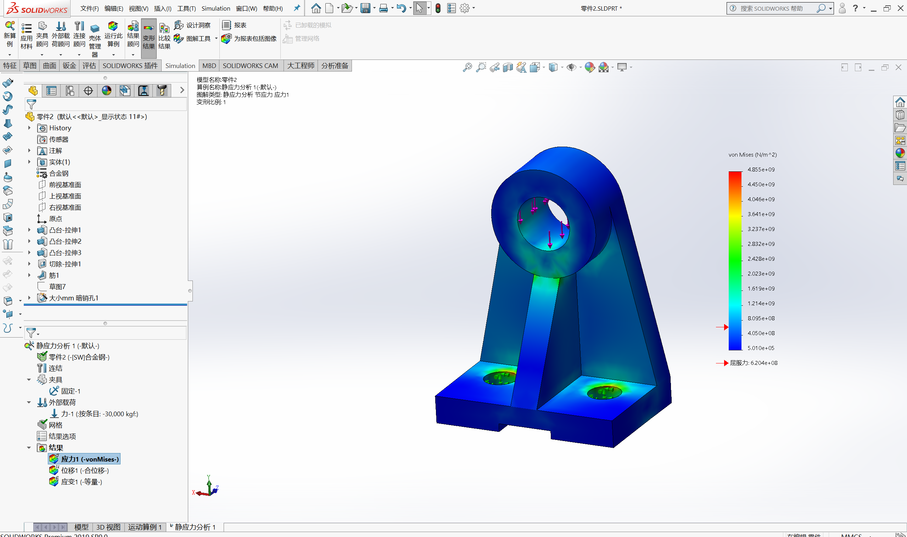
Task: Open Results Advisor (结果顾问)
Action: [x=133, y=34]
